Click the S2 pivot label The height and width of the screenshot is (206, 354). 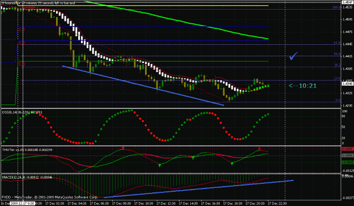point(22,43)
